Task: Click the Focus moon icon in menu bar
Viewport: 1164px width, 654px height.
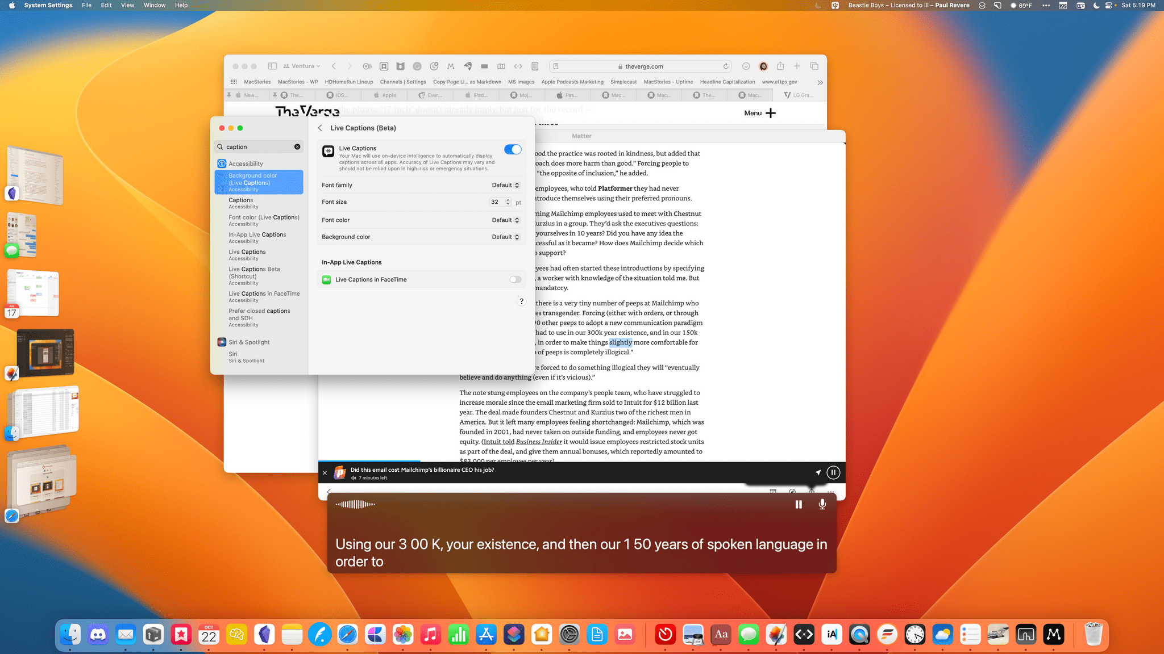Action: pyautogui.click(x=1096, y=5)
